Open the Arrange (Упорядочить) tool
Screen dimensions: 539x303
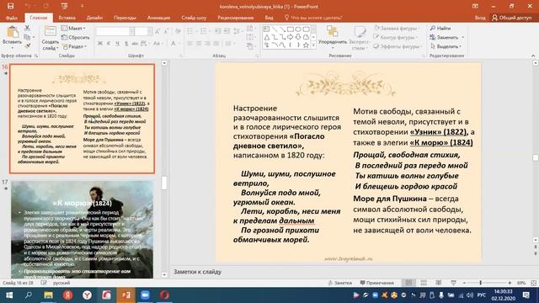pos(332,32)
